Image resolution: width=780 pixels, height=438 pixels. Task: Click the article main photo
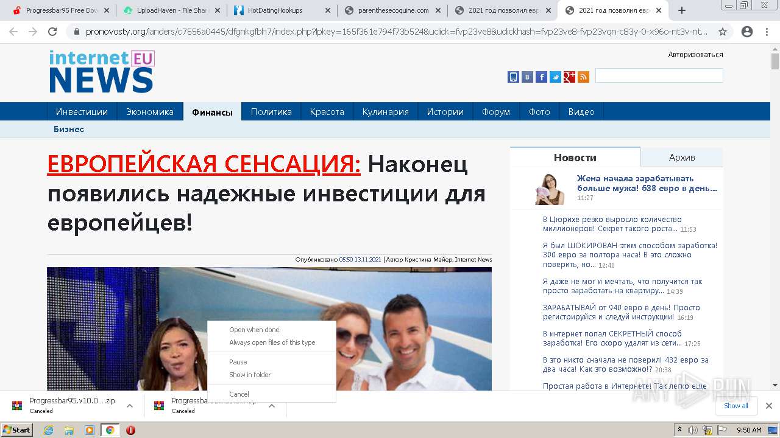click(x=269, y=328)
